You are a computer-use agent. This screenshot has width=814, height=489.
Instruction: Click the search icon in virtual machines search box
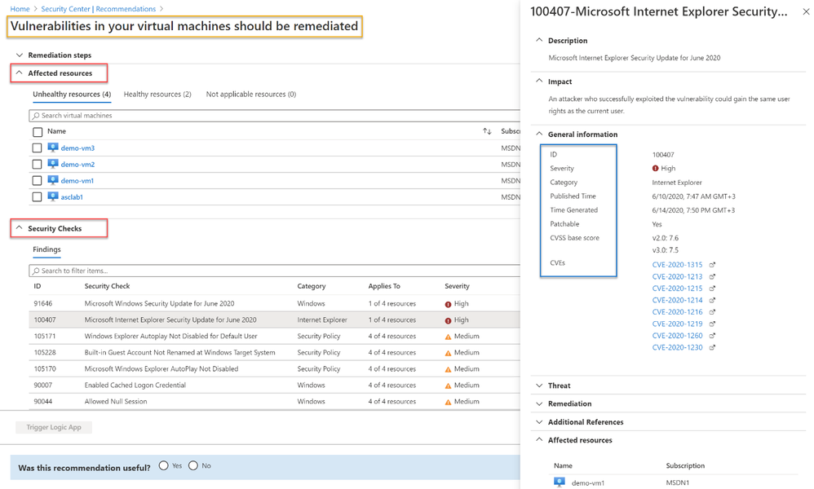click(36, 116)
